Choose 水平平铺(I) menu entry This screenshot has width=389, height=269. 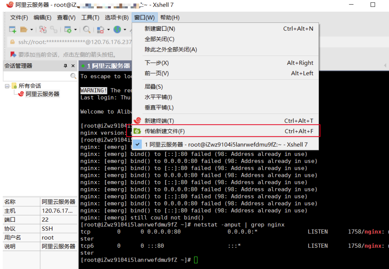[225, 97]
